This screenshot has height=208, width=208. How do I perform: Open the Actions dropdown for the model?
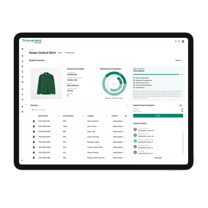(179, 60)
